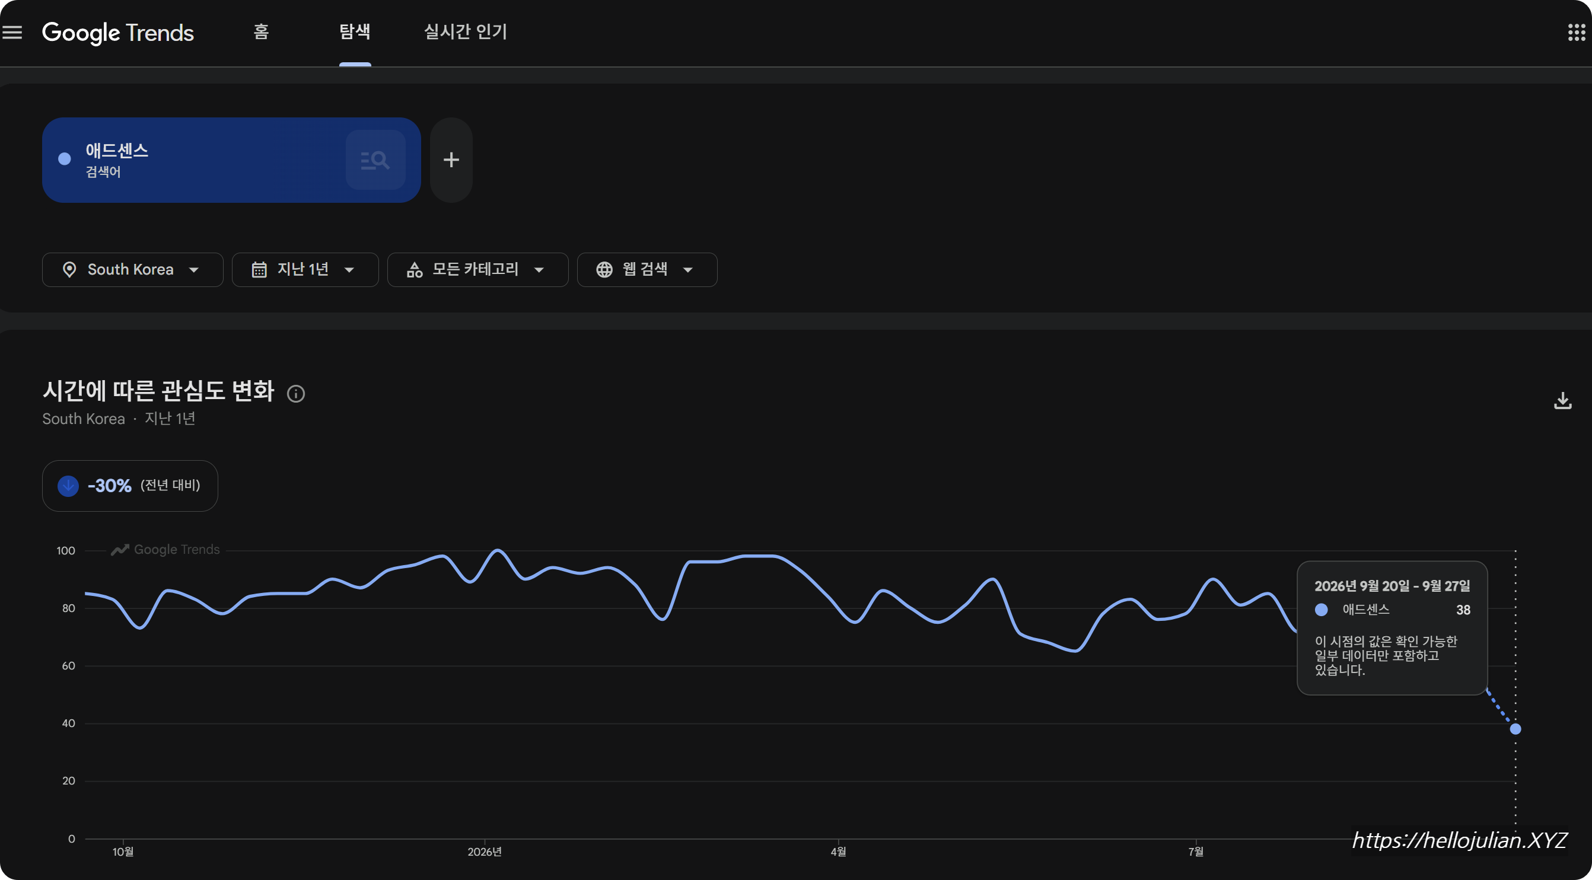Click the -30% year-over-year chip
The width and height of the screenshot is (1592, 880).
pos(130,486)
